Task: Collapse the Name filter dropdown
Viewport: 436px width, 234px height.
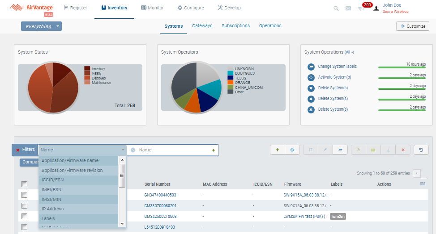Action: 123,150
